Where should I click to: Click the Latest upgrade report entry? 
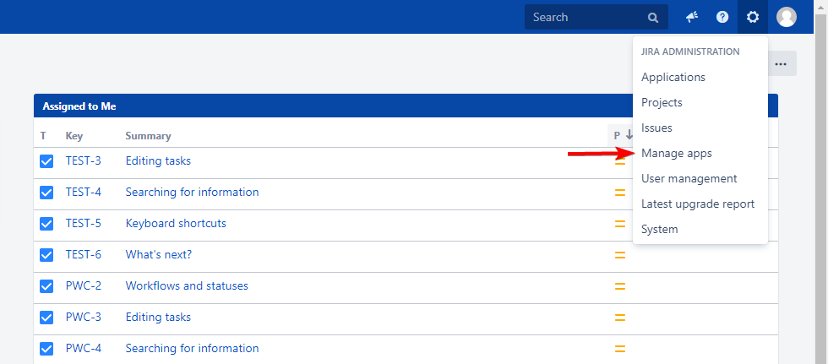click(697, 204)
